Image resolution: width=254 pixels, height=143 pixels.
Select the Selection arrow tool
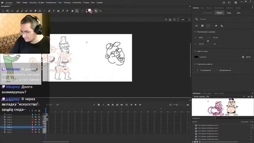point(3,11)
